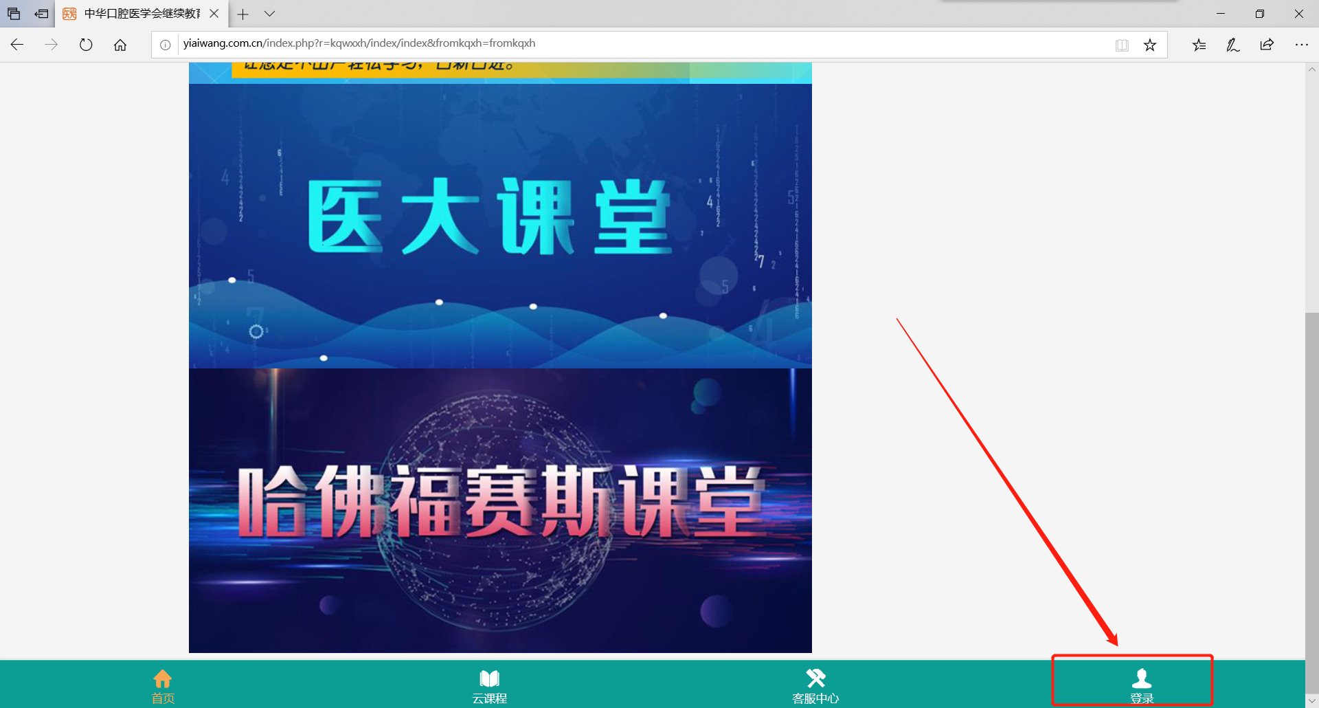This screenshot has width=1319, height=708.
Task: Click the 首页 home icon in bottom bar
Action: 163,685
